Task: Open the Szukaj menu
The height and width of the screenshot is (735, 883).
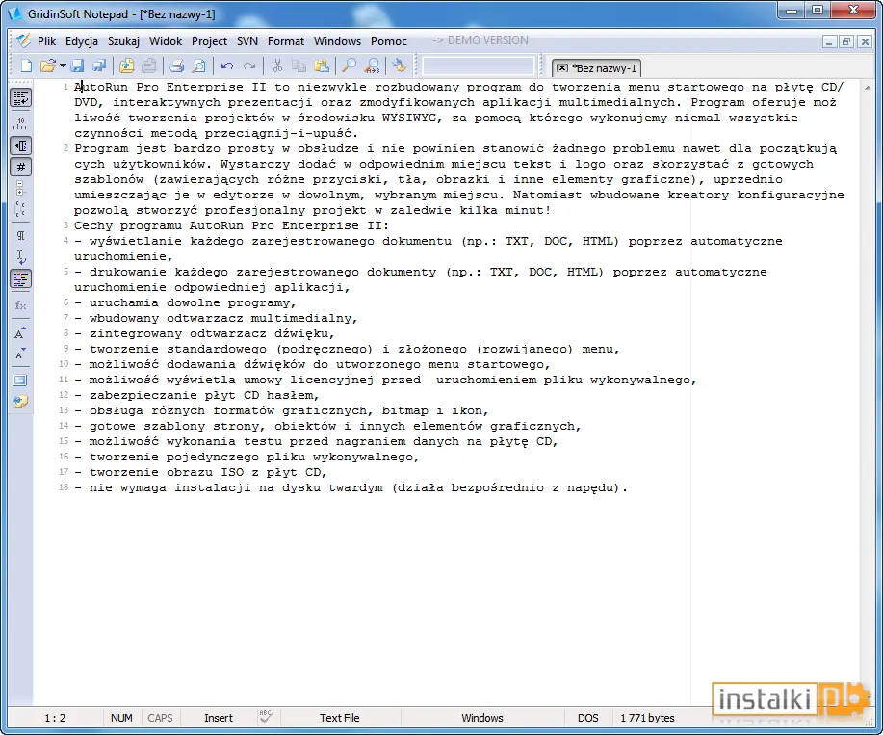Action: click(123, 41)
